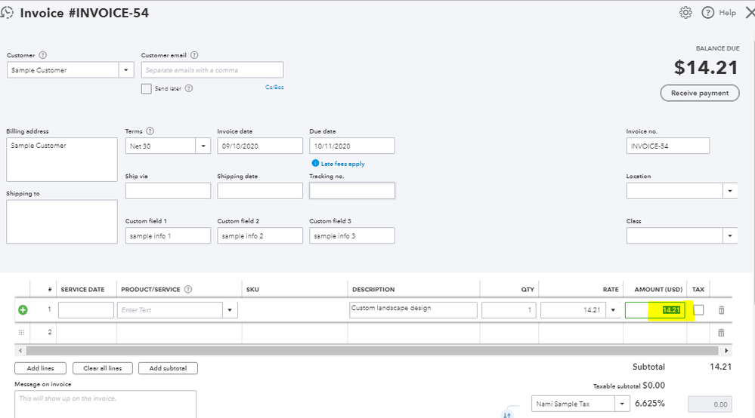
Task: Click the Taxable subtotal $0.00 text
Action: click(x=629, y=386)
